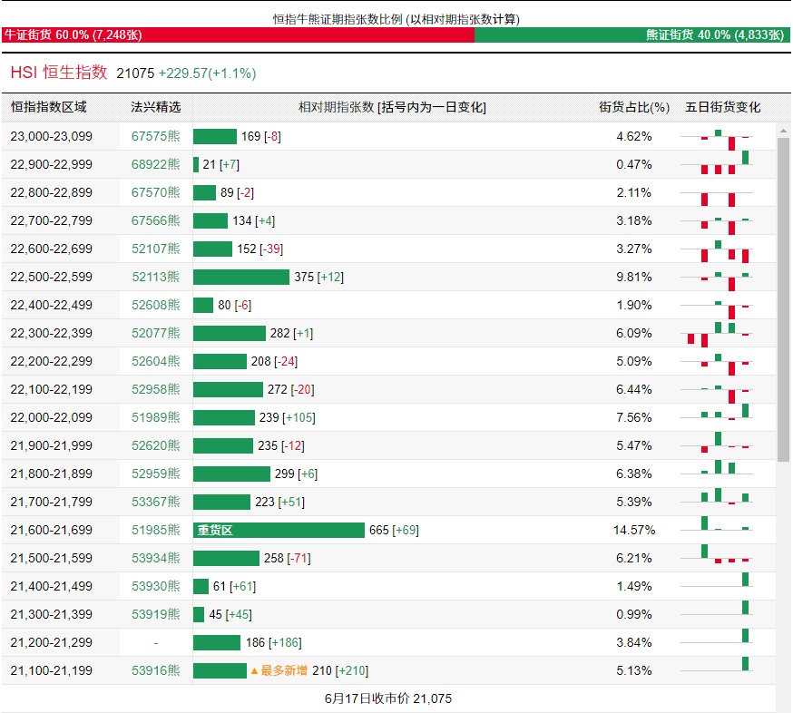Open the 52113熊 warrant link
Viewport: 793px width, 713px height.
pyautogui.click(x=156, y=277)
